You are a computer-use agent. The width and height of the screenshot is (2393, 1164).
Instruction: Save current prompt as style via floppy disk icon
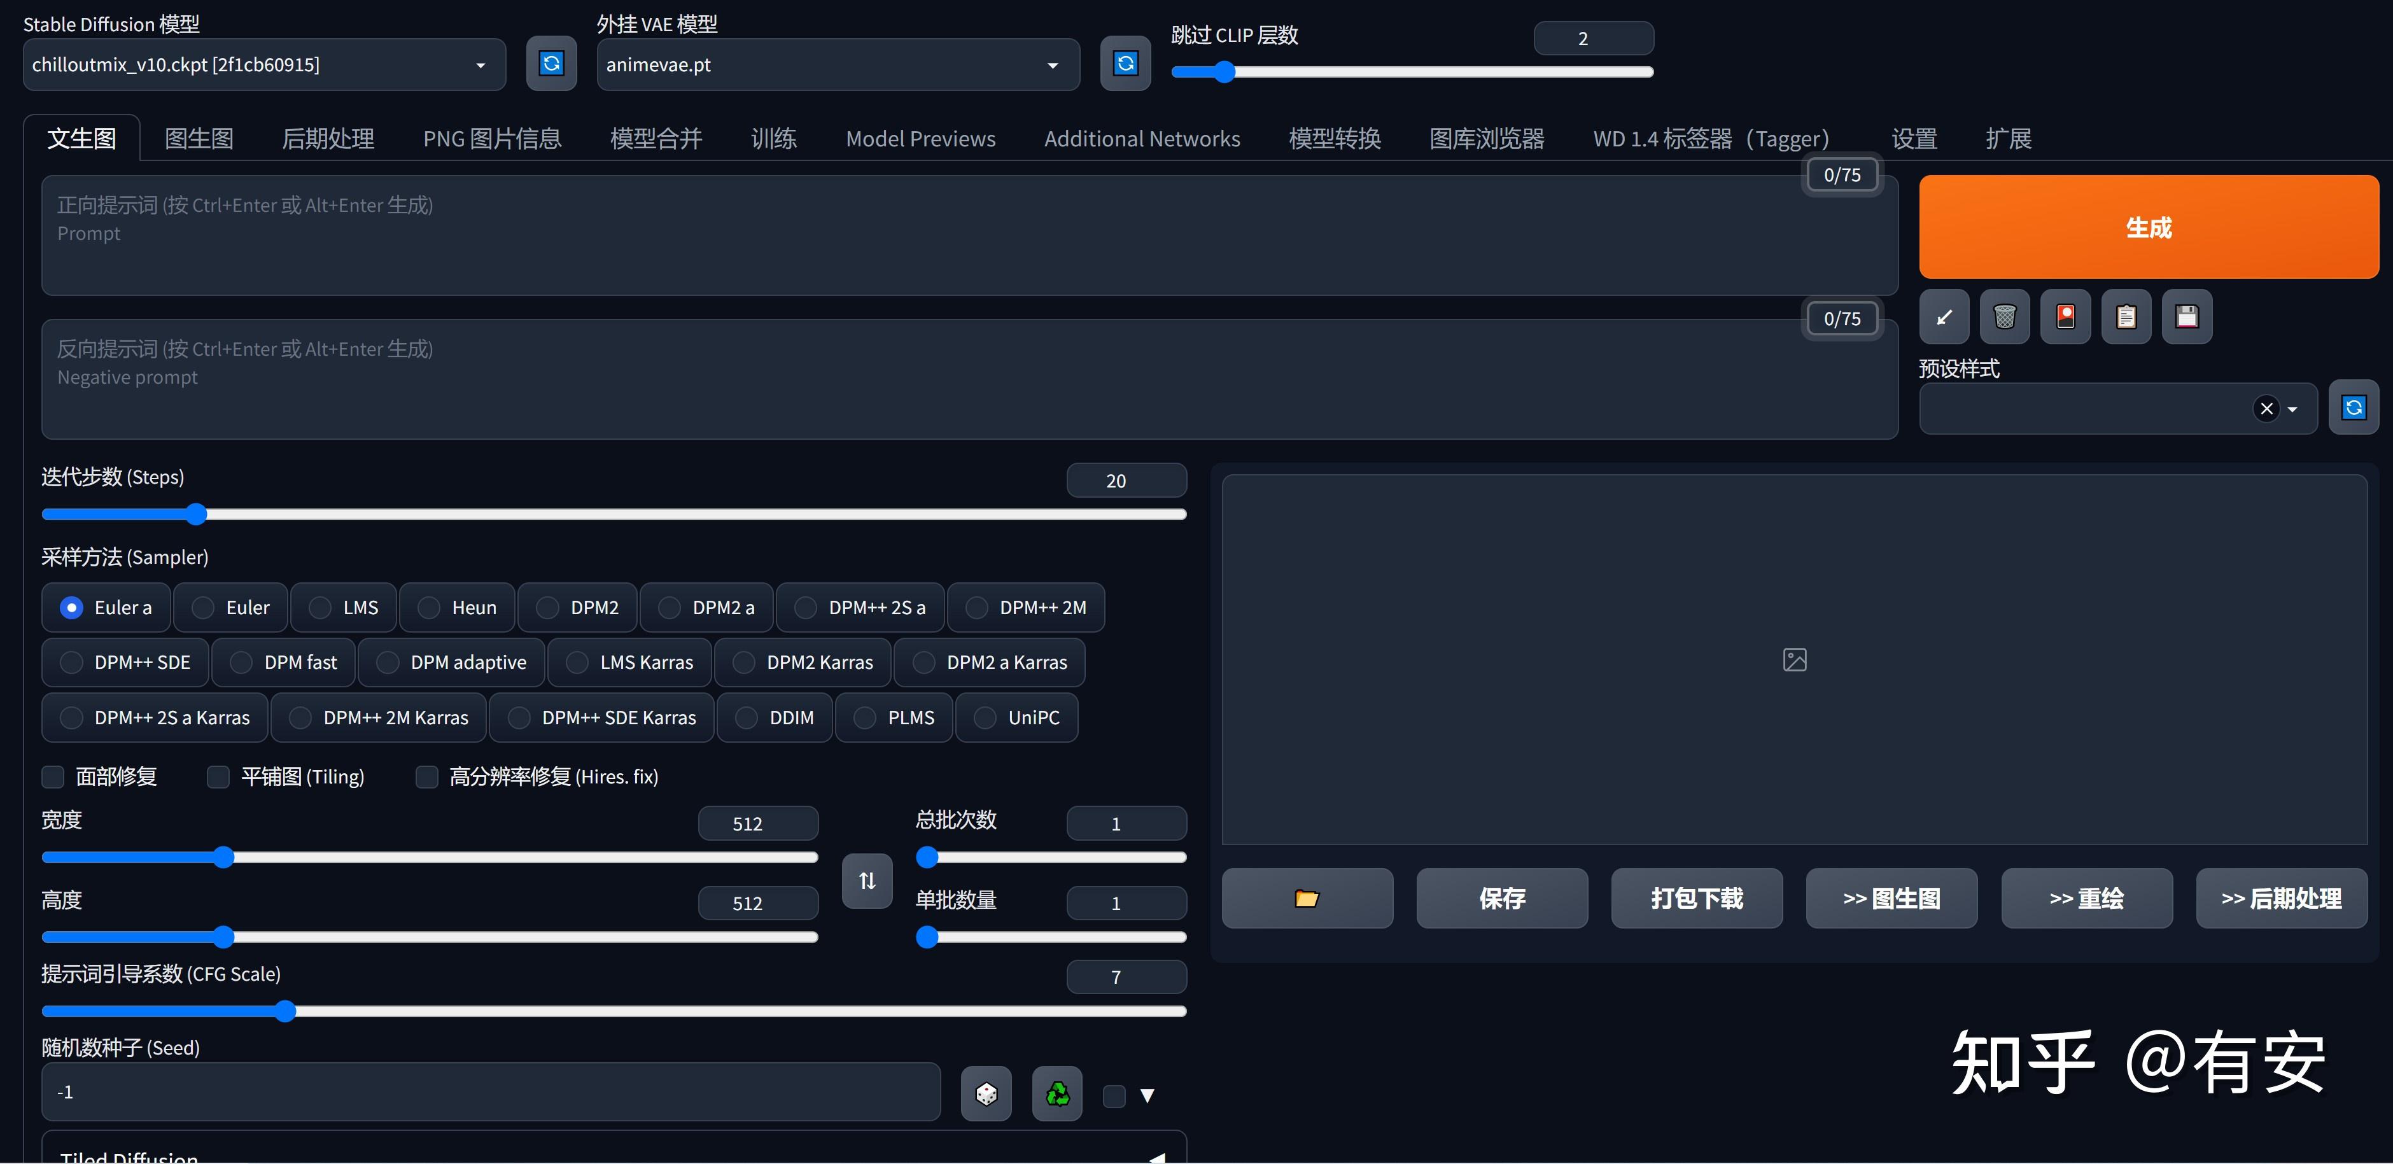click(x=2187, y=317)
